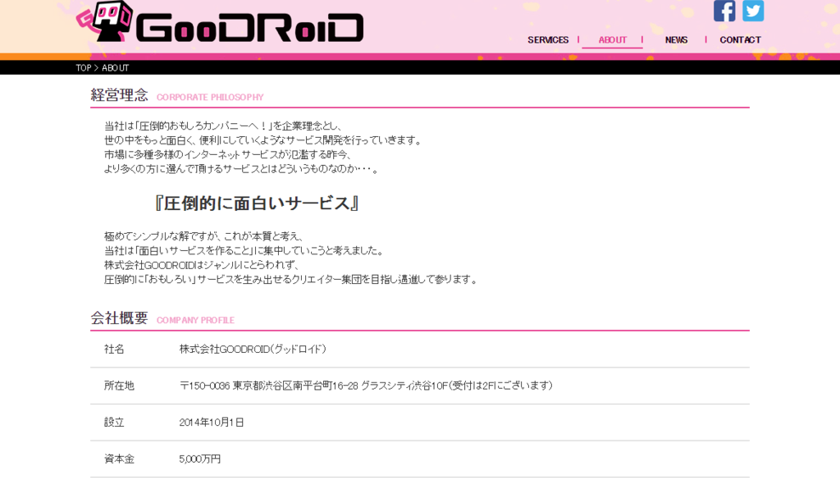Screen dimensions: 840x489
Task: Select the 会社概要 heading
Action: pos(119,318)
